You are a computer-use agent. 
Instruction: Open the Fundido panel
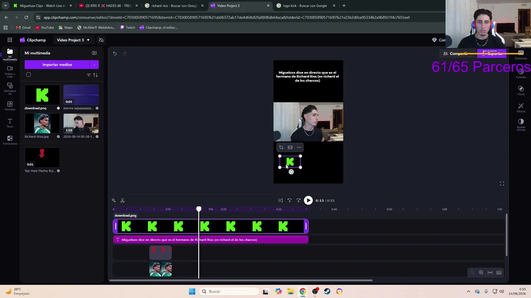pyautogui.click(x=521, y=74)
